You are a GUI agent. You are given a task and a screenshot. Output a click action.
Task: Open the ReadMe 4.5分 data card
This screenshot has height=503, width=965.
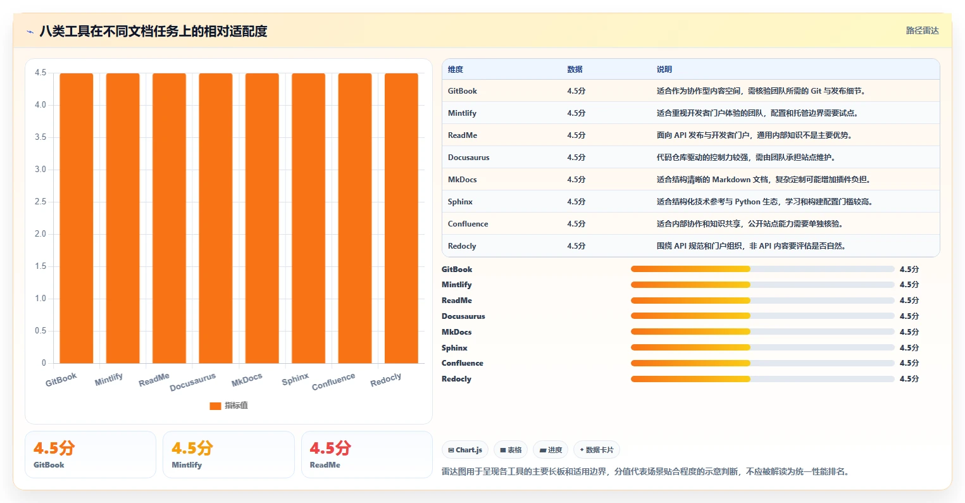(x=367, y=454)
